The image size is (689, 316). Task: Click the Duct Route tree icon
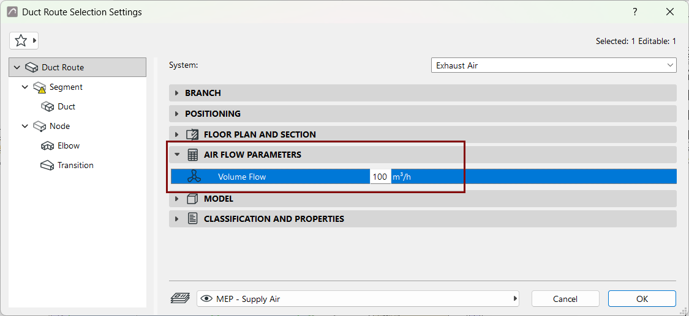(31, 67)
